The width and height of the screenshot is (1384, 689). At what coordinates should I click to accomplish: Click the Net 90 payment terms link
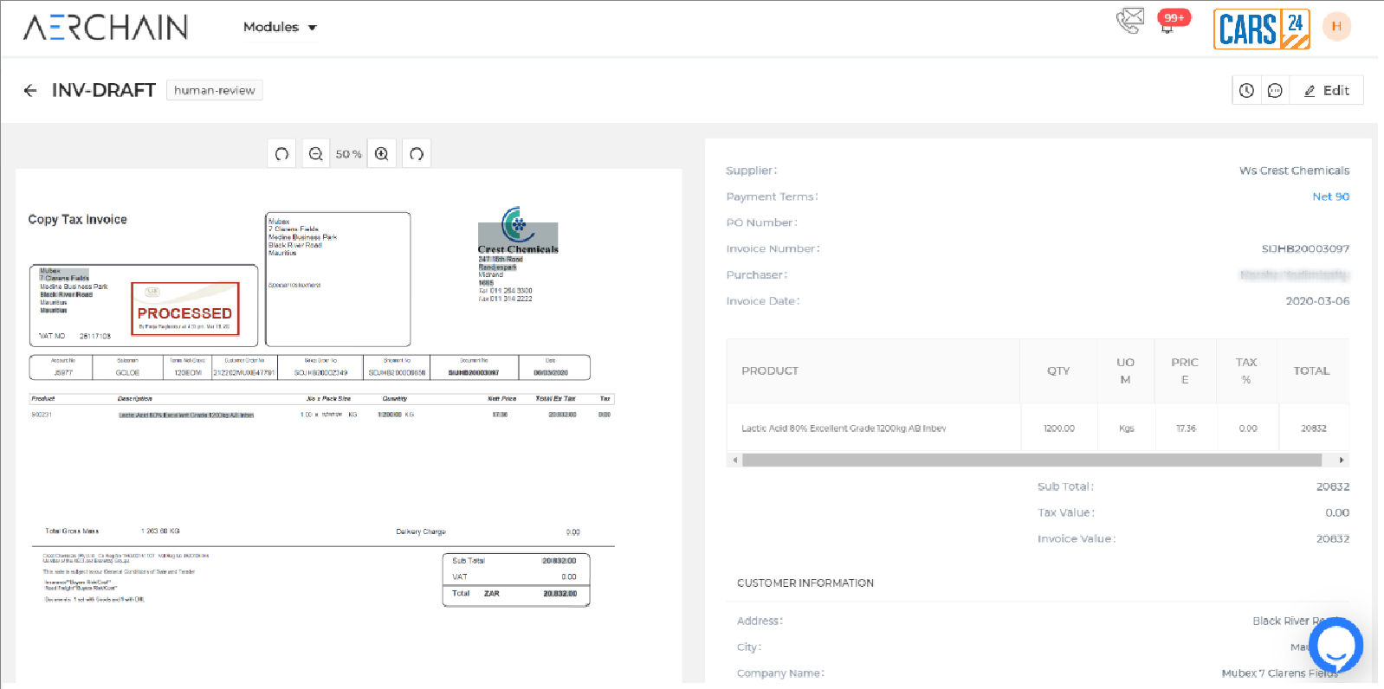(x=1331, y=196)
